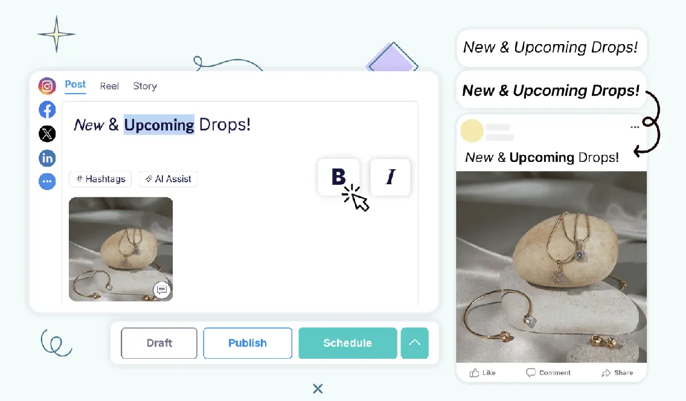Viewport: 686px width, 401px height.
Task: Launch AI Assist for caption
Action: (x=168, y=179)
